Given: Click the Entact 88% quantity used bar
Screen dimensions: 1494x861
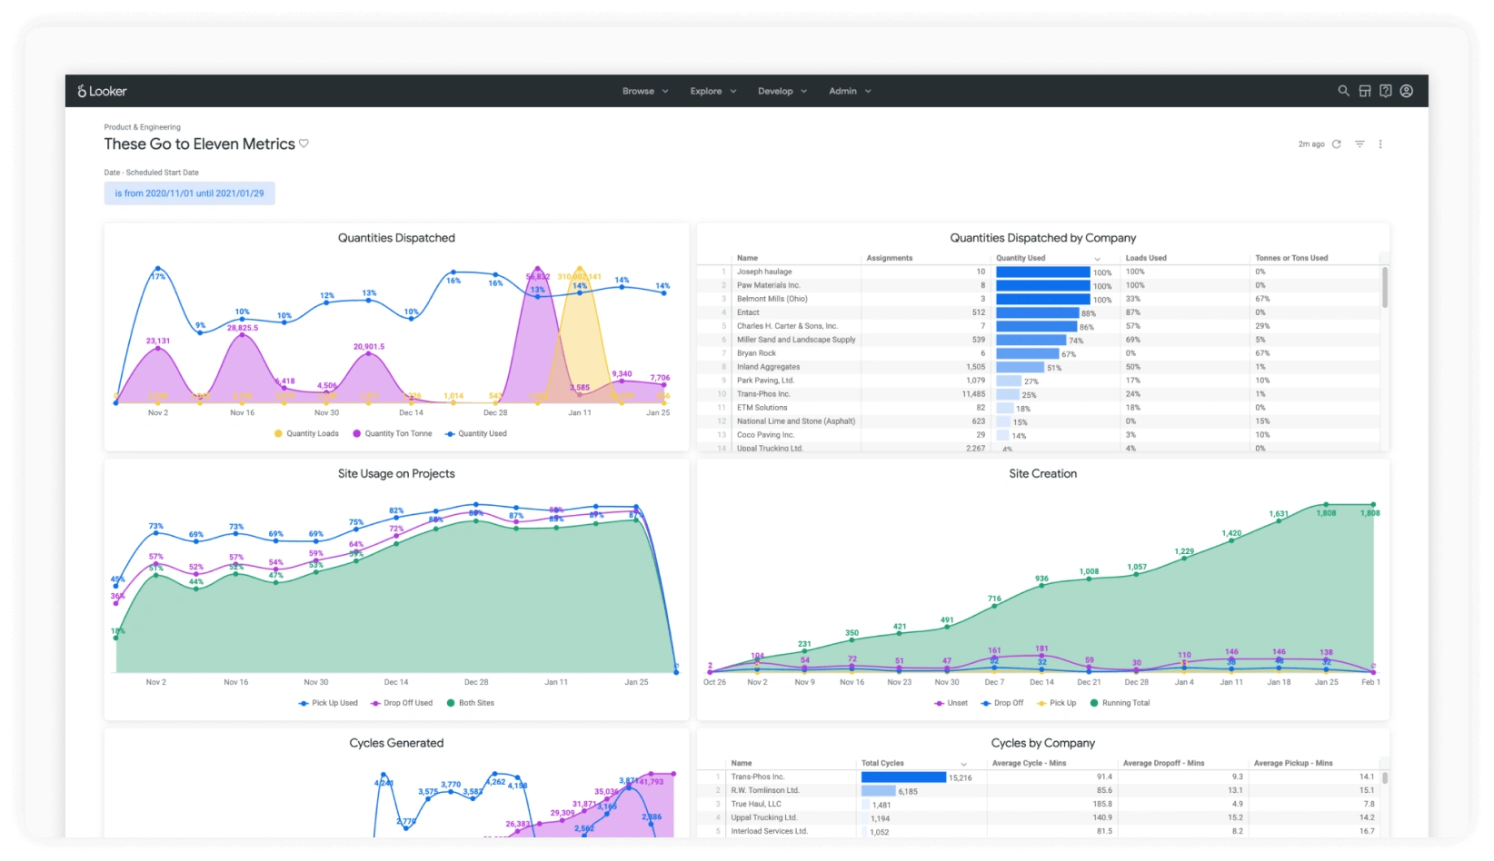Looking at the screenshot, I should 1037,312.
